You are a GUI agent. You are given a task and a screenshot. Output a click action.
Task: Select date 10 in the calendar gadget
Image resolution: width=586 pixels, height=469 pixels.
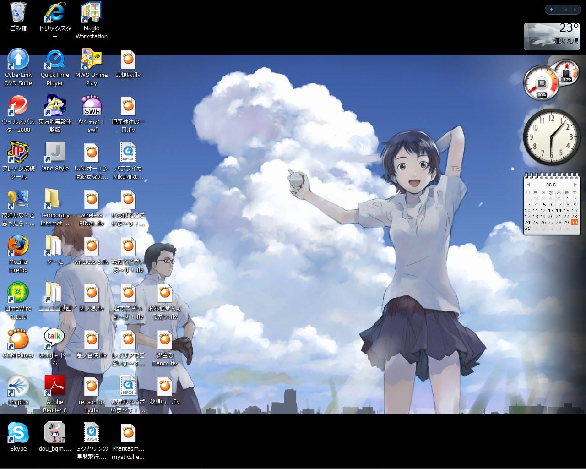coord(528,211)
